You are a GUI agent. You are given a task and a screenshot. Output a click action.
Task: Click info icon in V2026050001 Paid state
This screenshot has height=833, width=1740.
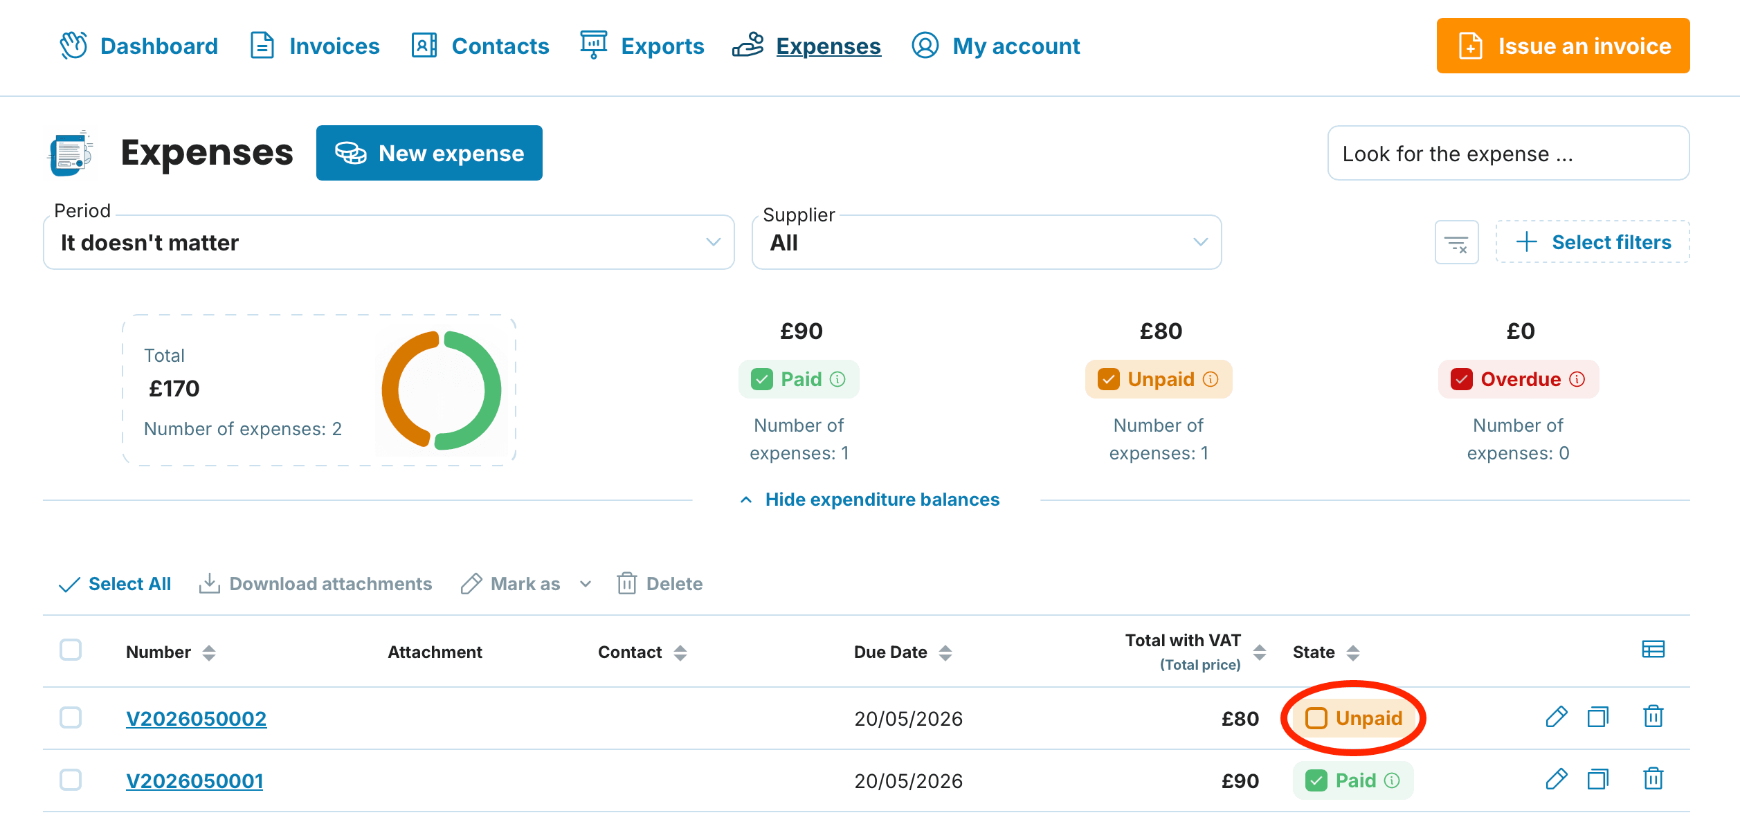point(1392,780)
